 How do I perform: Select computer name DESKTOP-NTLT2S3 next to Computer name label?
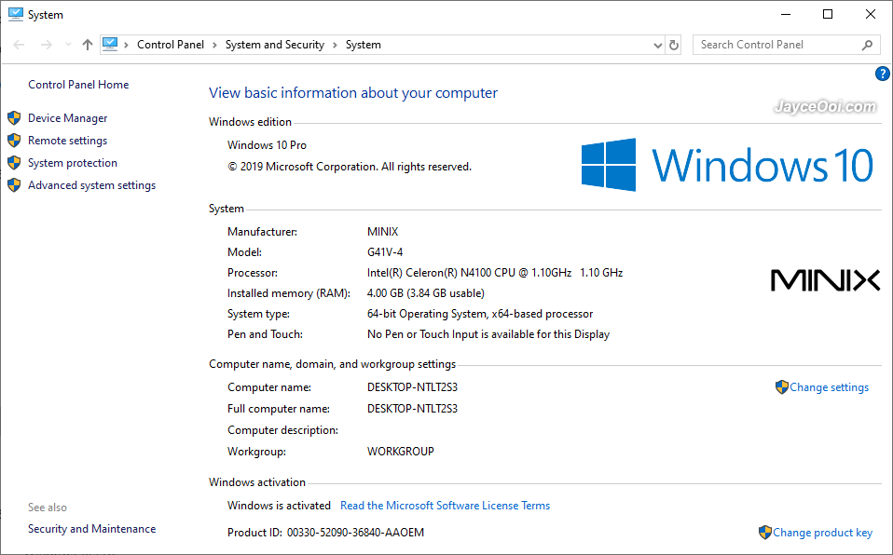point(412,387)
